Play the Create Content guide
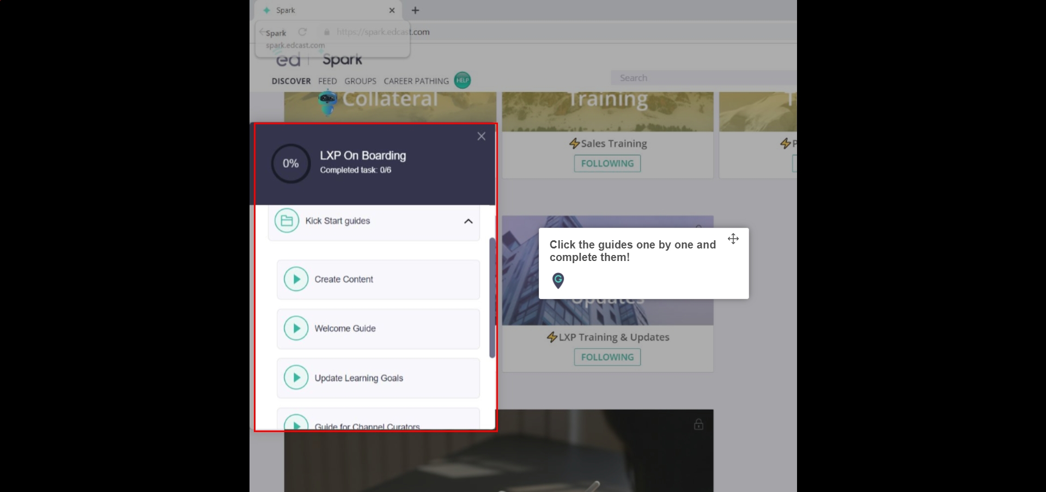This screenshot has height=492, width=1046. (x=296, y=280)
